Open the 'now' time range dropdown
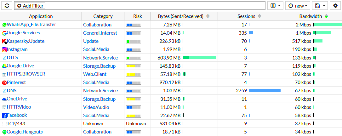The width and height of the screenshot is (342, 136). [x=298, y=6]
